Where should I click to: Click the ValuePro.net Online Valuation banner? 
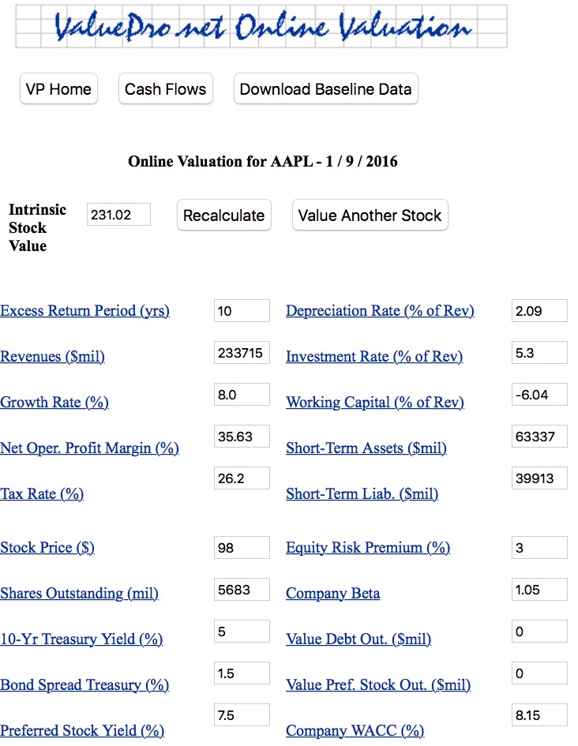coord(261,27)
